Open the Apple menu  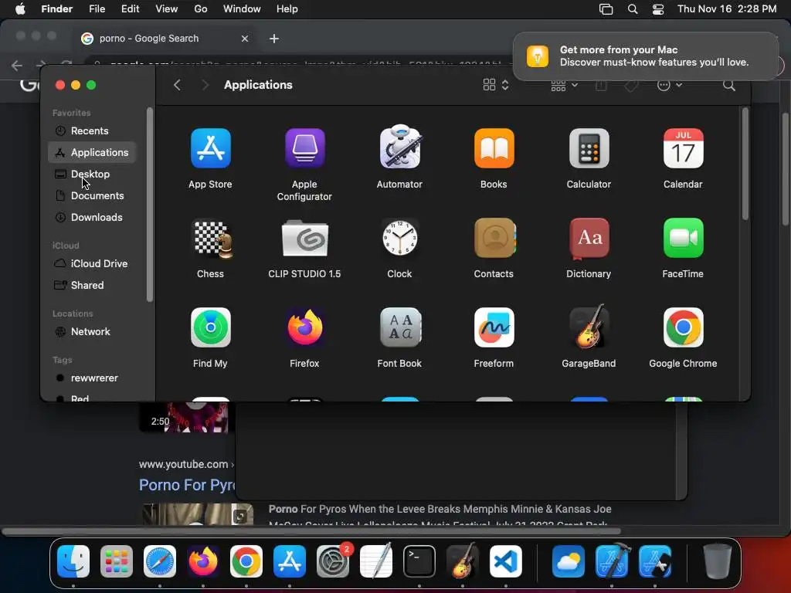[20, 9]
